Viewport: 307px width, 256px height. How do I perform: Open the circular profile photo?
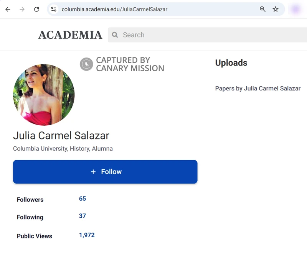44,95
